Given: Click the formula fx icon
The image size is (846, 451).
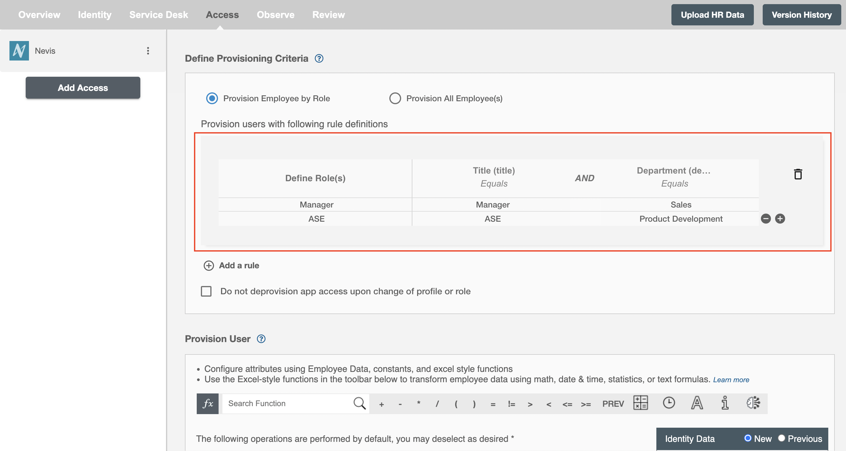Looking at the screenshot, I should coord(208,403).
